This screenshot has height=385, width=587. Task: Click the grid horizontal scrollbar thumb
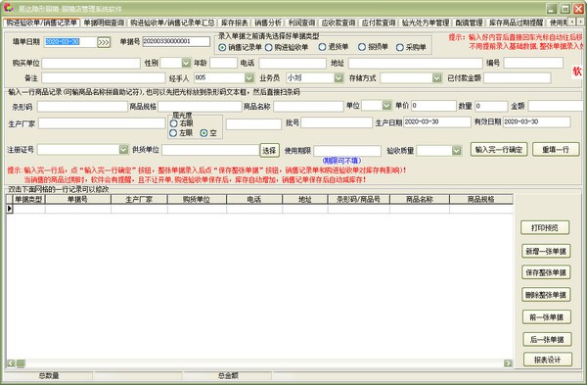21,362
